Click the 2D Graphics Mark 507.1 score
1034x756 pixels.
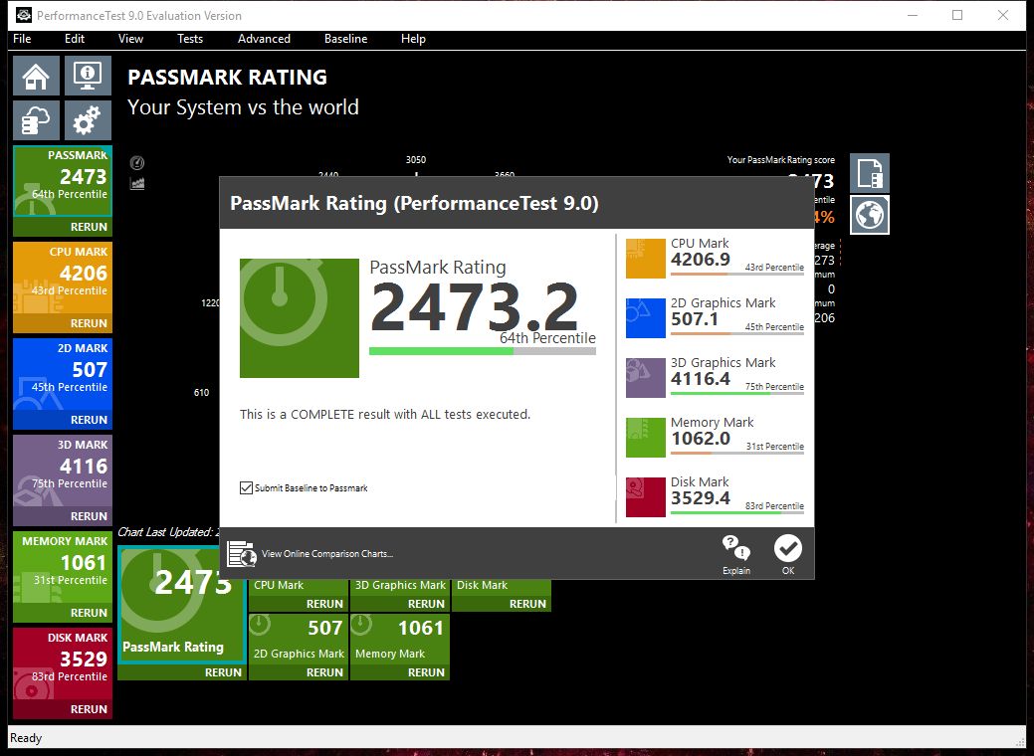click(694, 319)
